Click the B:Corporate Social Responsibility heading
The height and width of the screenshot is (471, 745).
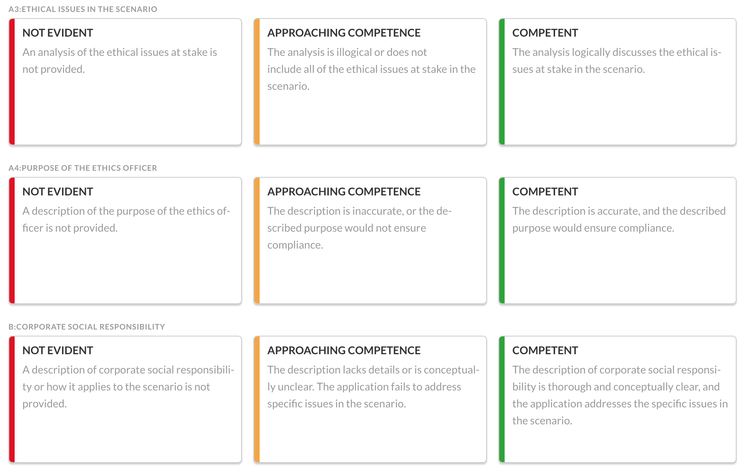point(87,327)
